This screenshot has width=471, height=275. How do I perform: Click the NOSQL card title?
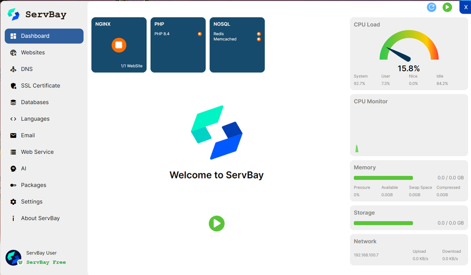[222, 24]
